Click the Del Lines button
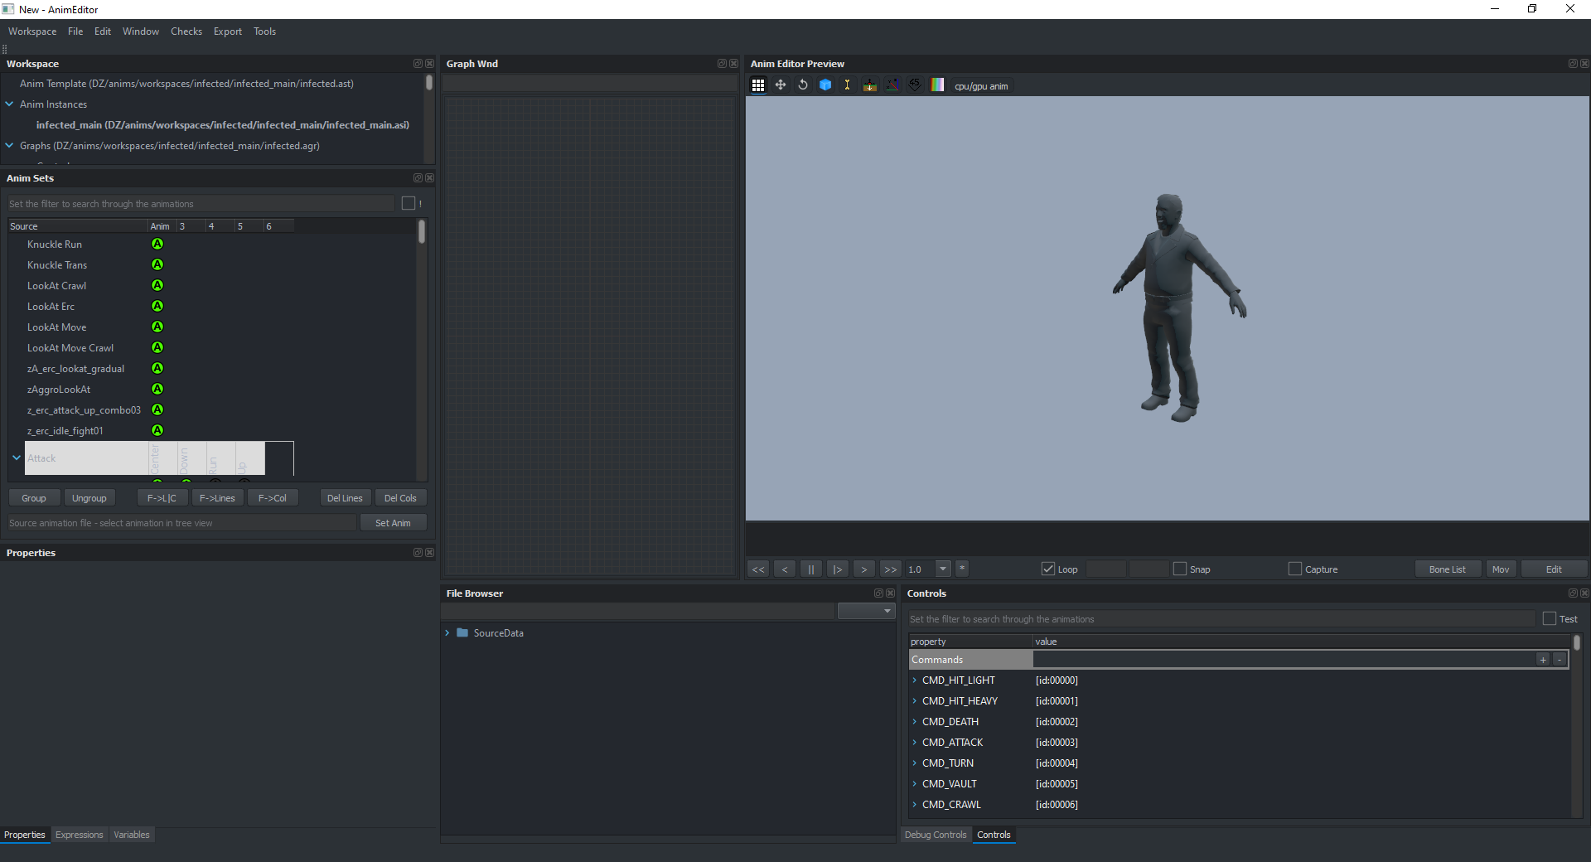This screenshot has width=1591, height=862. [x=345, y=498]
